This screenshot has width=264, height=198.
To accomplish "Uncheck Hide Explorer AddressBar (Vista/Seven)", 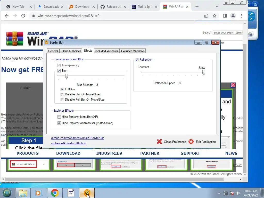I will [59, 123].
